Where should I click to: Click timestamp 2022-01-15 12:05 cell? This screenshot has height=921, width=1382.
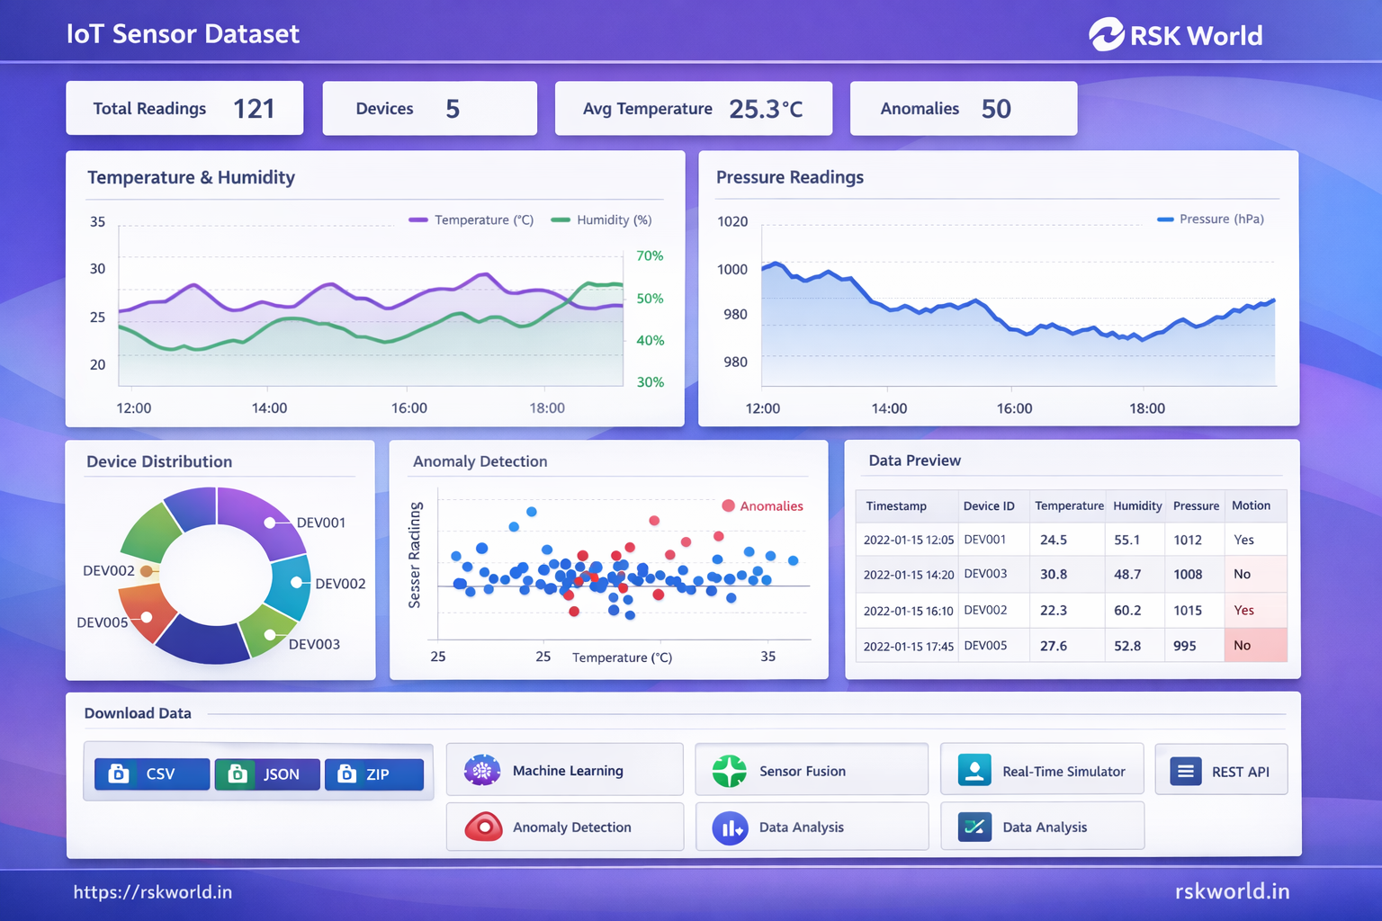(908, 540)
